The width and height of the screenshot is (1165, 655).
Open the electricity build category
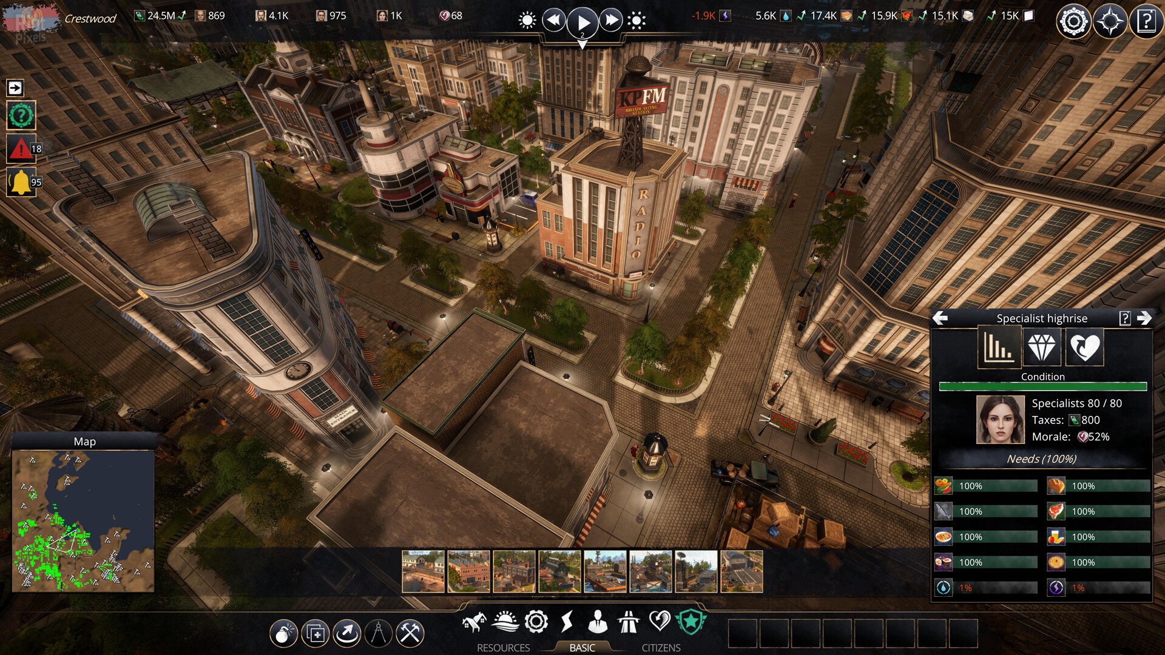pyautogui.click(x=568, y=622)
